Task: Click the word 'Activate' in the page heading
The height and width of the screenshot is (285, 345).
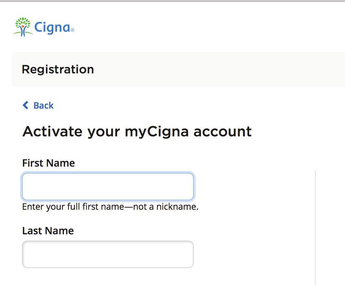Action: [52, 131]
